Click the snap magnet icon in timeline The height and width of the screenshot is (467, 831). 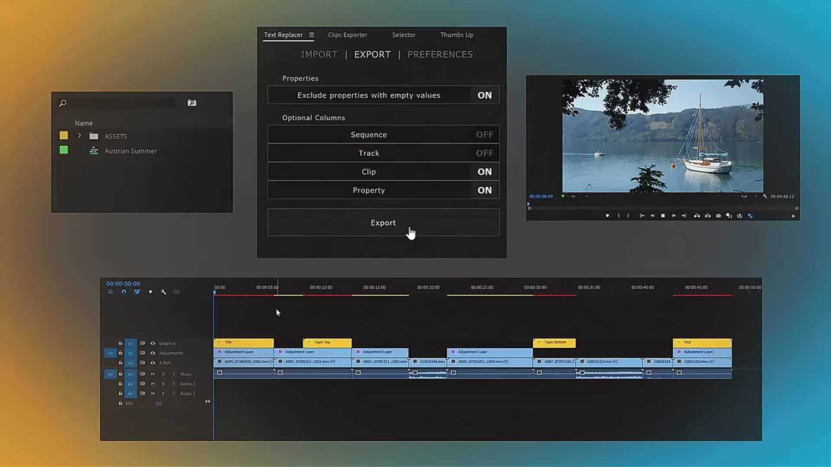point(124,292)
